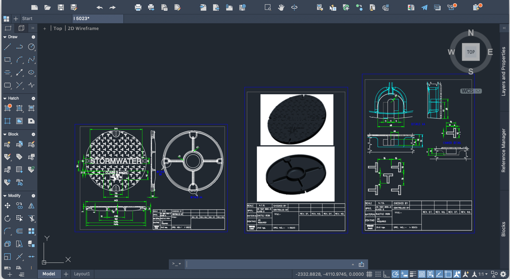Click the Trim scissors tool
The image size is (510, 279).
pos(31,218)
